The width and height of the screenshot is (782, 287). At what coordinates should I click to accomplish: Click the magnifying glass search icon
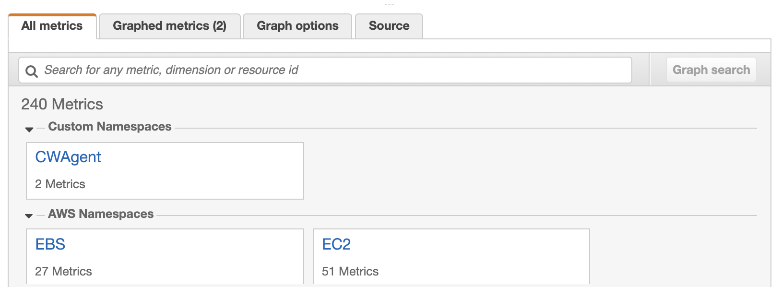[32, 70]
